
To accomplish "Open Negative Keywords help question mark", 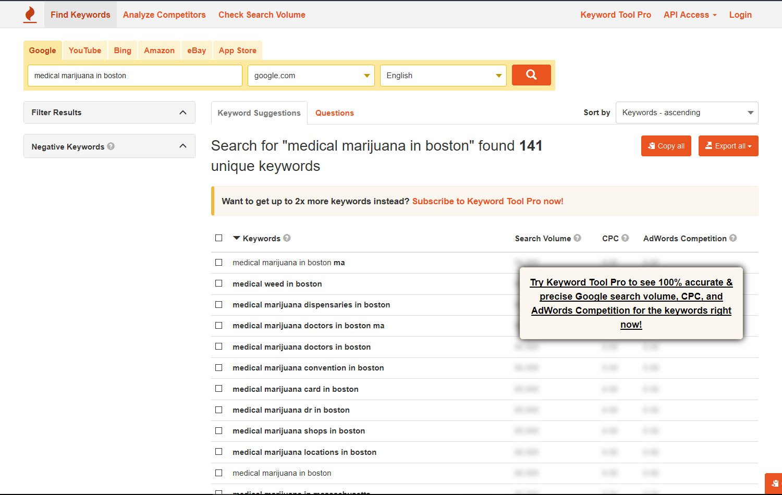I will click(x=111, y=146).
